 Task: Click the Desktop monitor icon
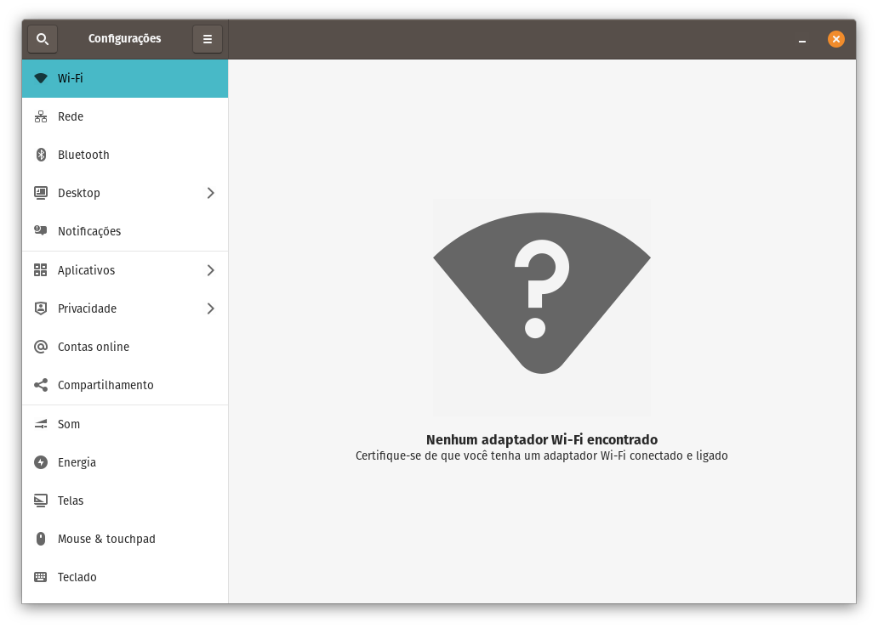(x=41, y=193)
